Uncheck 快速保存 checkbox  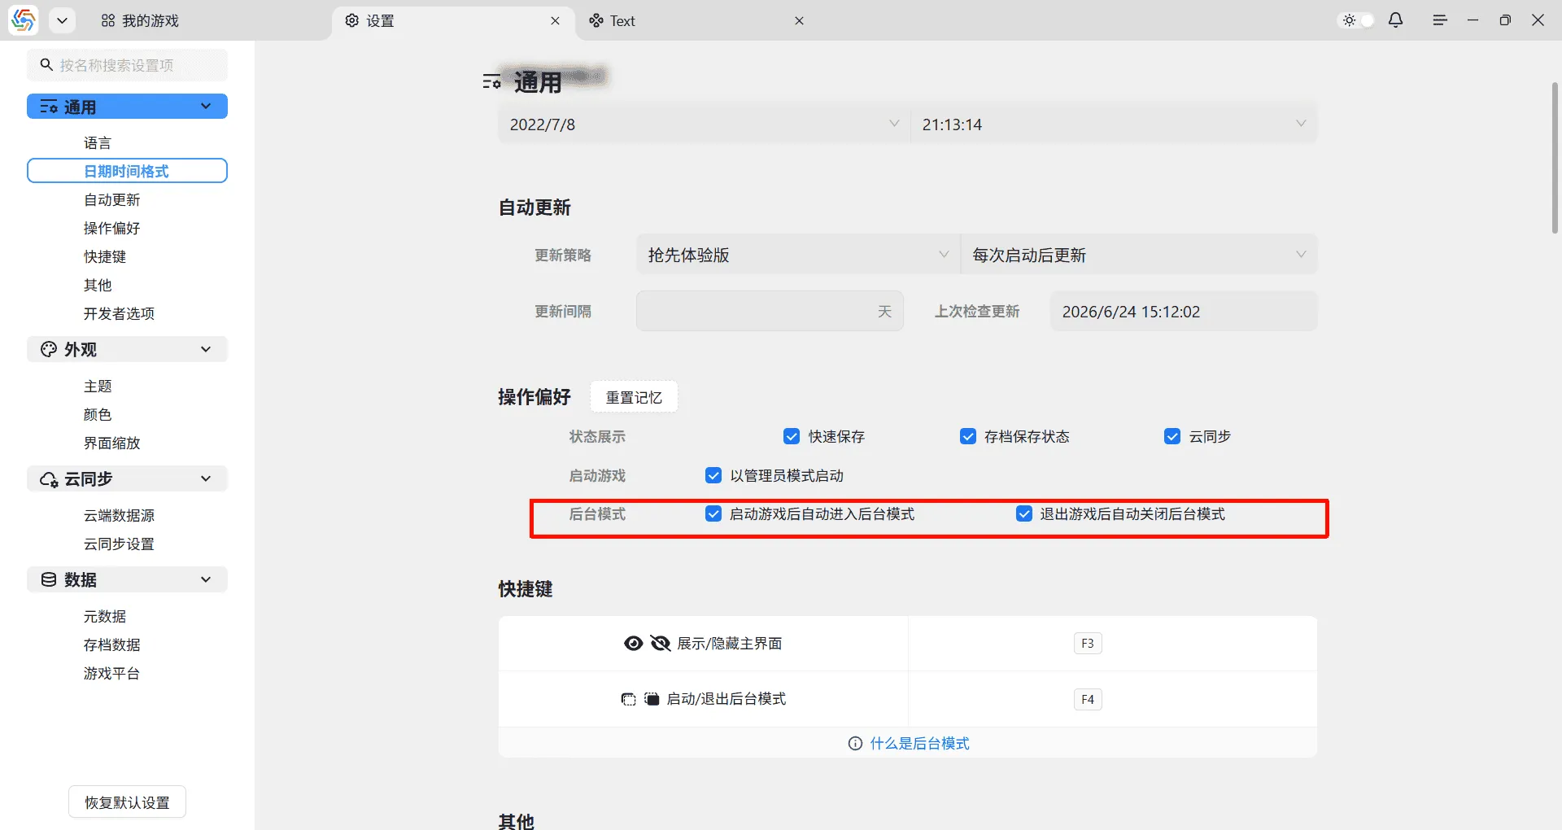(x=792, y=437)
